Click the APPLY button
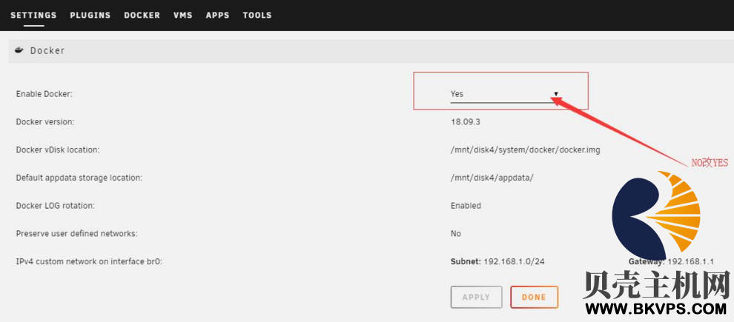 point(476,298)
